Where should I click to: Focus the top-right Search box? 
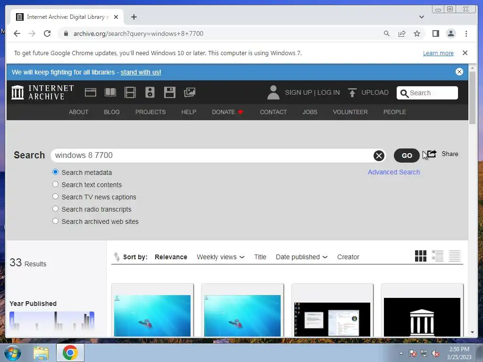click(x=427, y=93)
